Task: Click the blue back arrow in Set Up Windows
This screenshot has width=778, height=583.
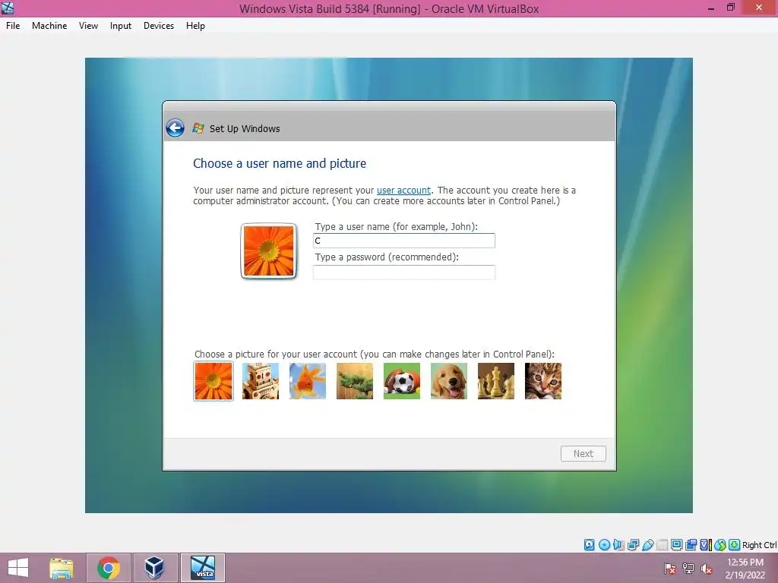Action: (x=175, y=128)
